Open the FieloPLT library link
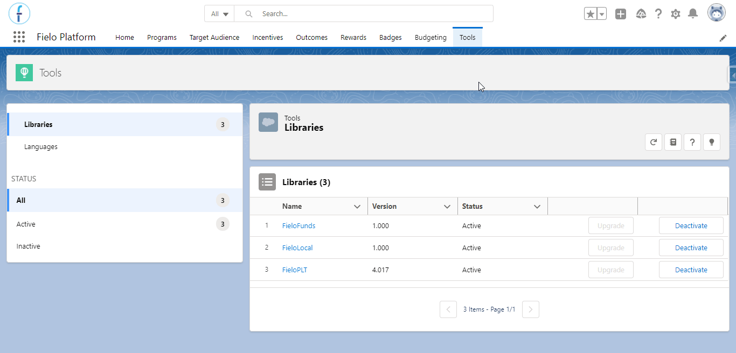736x353 pixels. coord(295,270)
